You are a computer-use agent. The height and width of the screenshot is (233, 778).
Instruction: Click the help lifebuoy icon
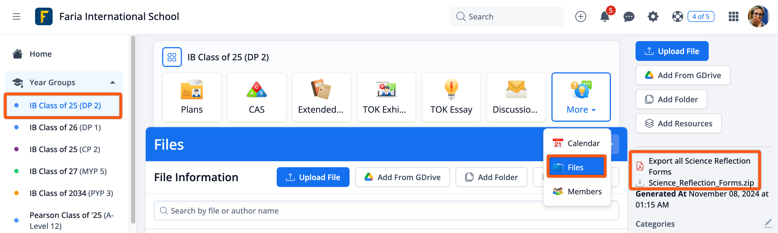(677, 17)
